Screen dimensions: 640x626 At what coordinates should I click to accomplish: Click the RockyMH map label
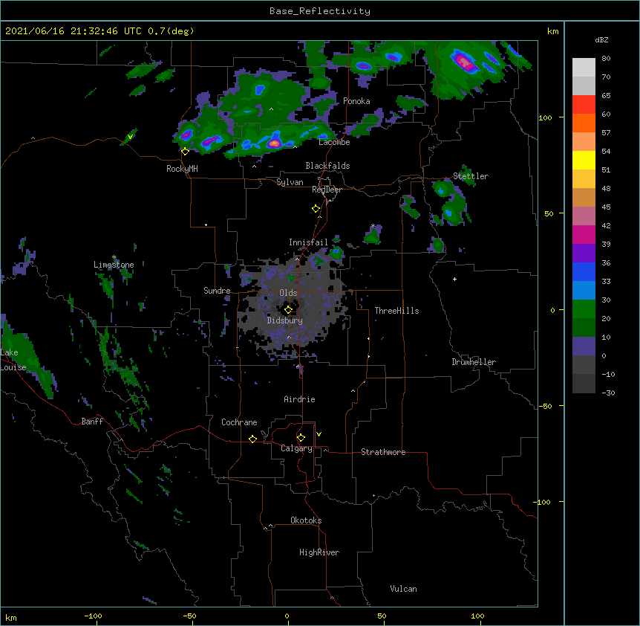(x=182, y=169)
